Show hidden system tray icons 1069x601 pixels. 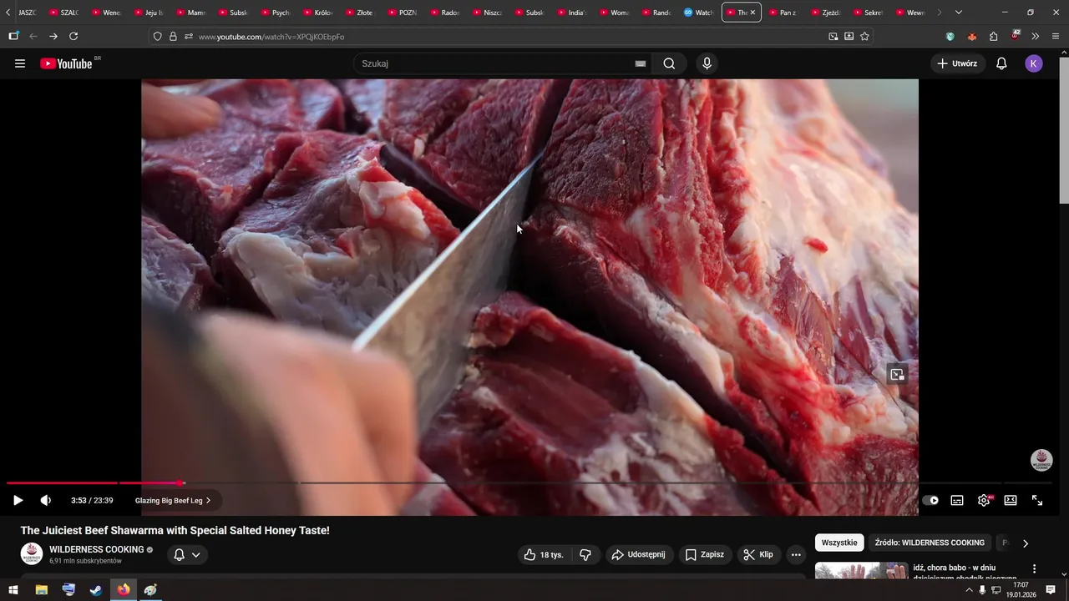[969, 590]
